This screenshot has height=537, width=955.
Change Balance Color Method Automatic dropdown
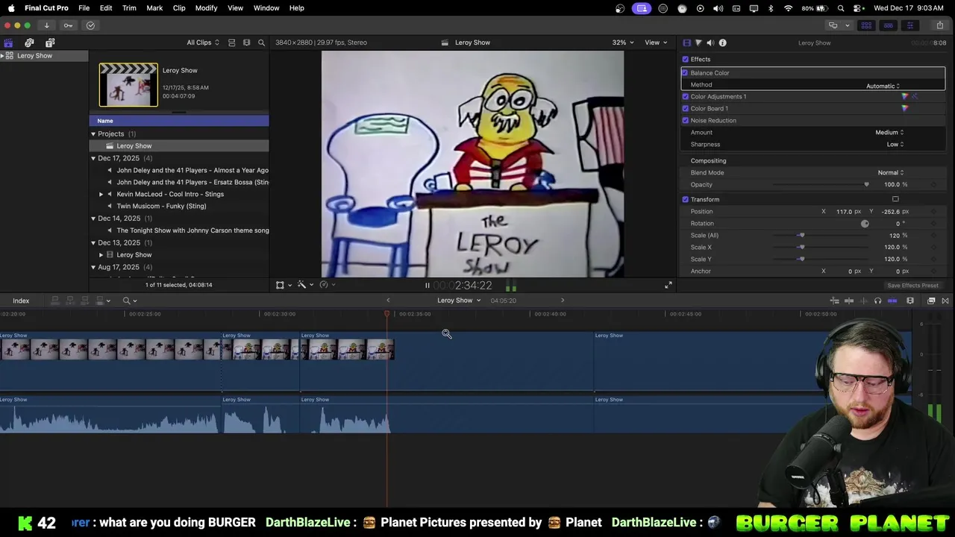[883, 86]
